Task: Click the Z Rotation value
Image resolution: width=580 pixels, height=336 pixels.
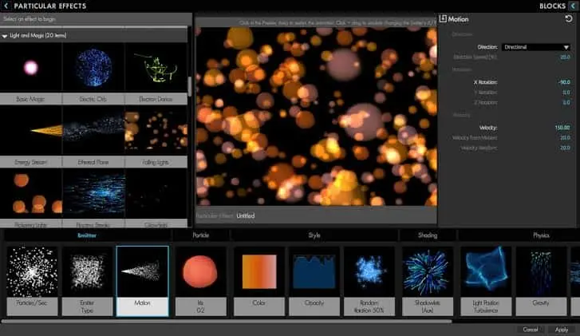Action: (x=566, y=102)
